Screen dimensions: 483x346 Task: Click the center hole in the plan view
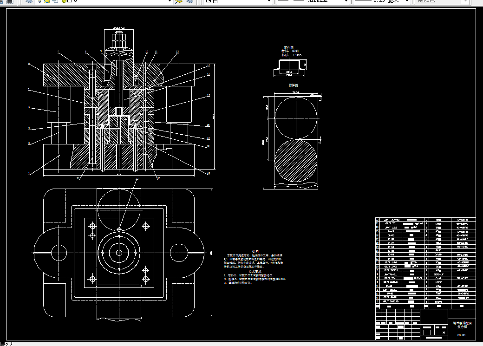tap(119, 253)
